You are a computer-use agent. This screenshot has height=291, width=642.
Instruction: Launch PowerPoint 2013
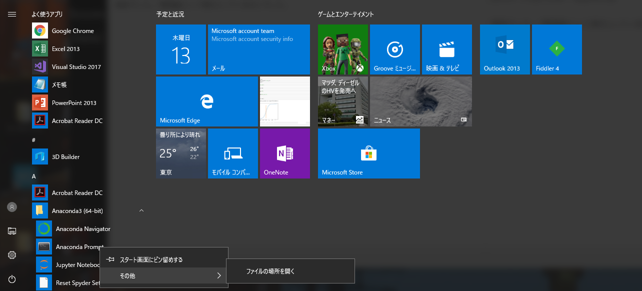pos(73,103)
